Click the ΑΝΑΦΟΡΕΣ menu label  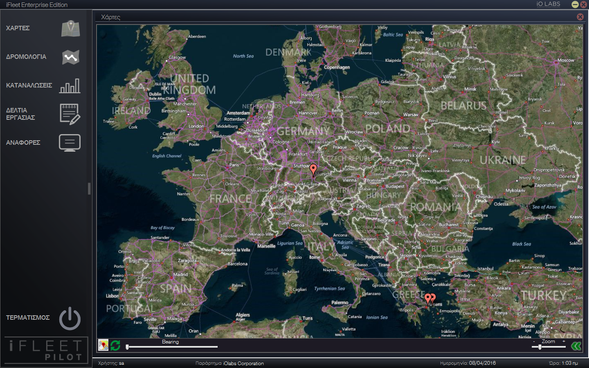click(x=23, y=143)
